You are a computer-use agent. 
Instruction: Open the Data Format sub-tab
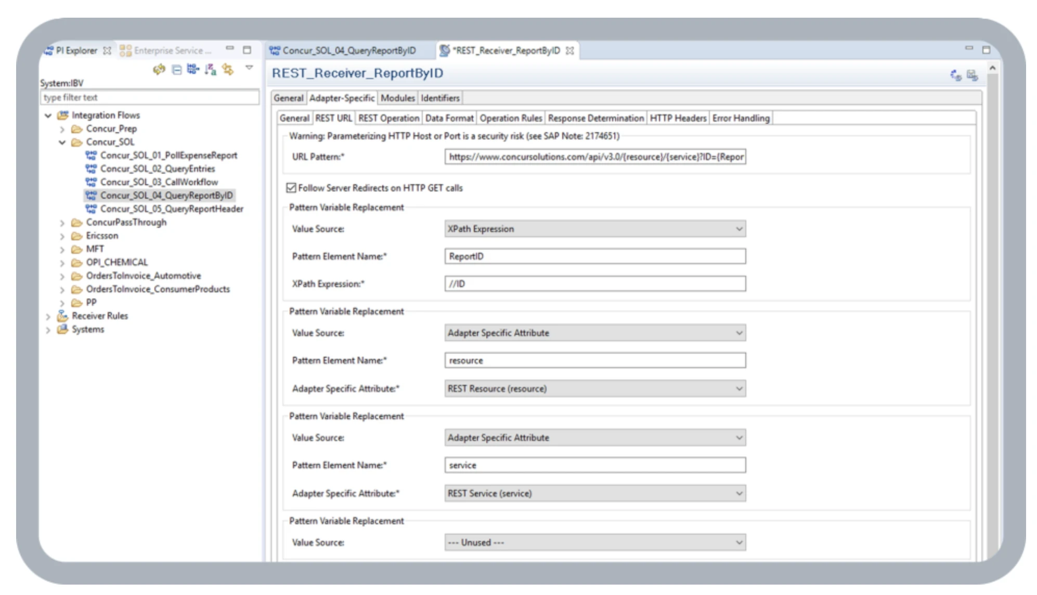449,118
